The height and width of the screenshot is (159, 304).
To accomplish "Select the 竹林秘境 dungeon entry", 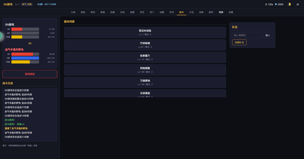I will click(x=145, y=45).
